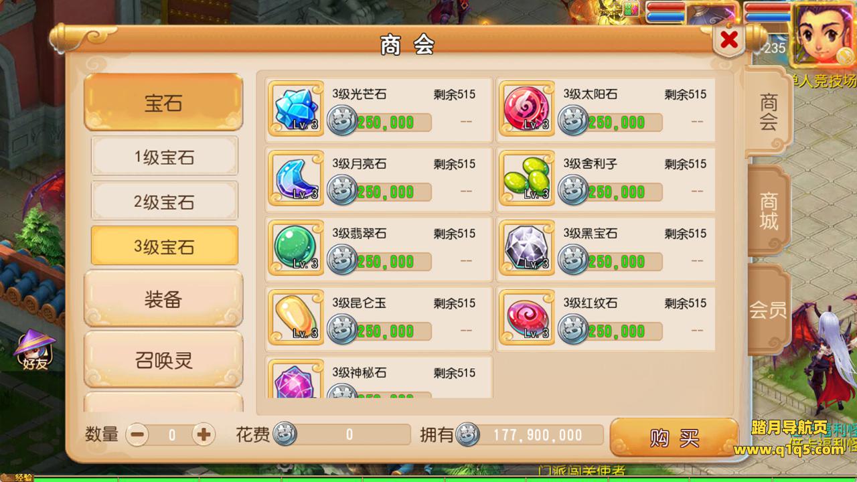Choose the 3级昆仑玉 yellow jade icon

click(296, 317)
